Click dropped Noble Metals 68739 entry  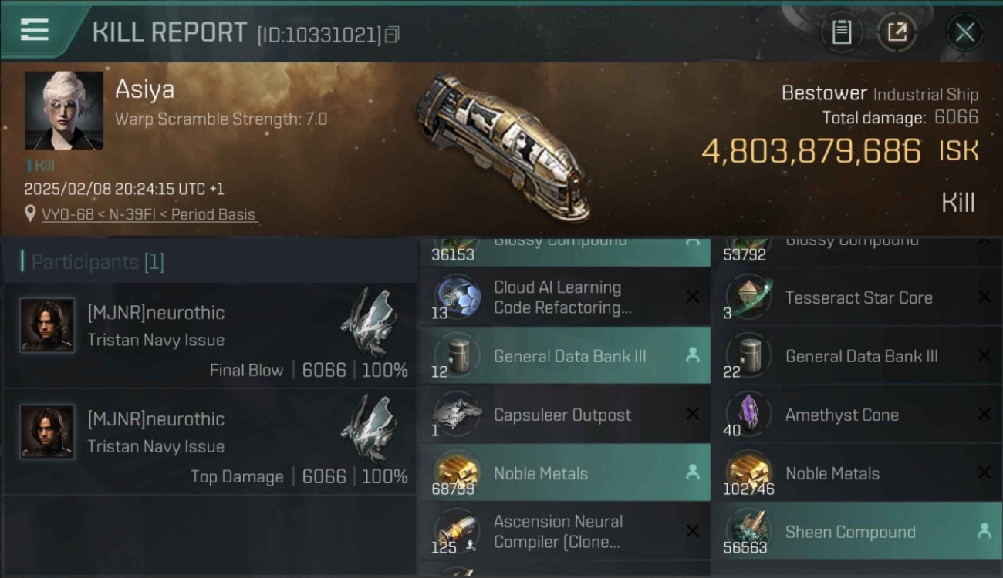pyautogui.click(x=565, y=473)
